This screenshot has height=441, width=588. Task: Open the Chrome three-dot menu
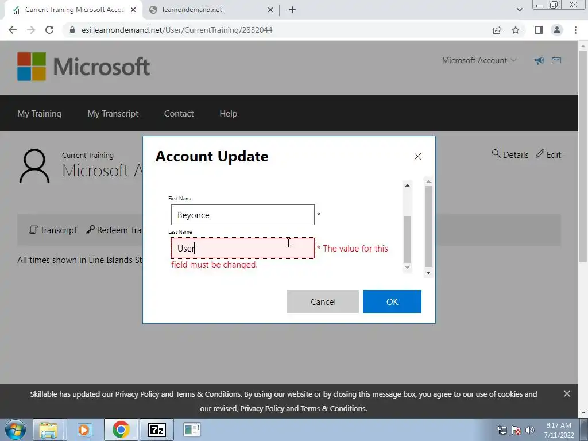575,30
